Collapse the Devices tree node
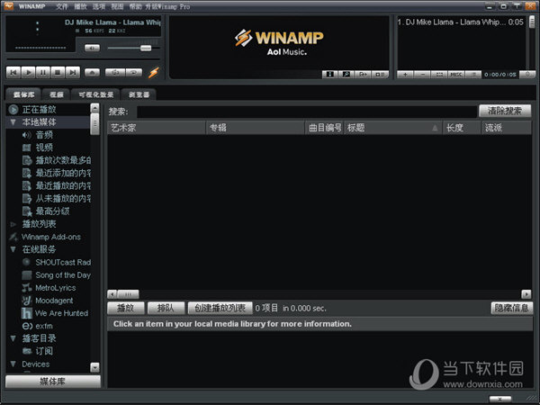The width and height of the screenshot is (540, 405). click(x=13, y=364)
